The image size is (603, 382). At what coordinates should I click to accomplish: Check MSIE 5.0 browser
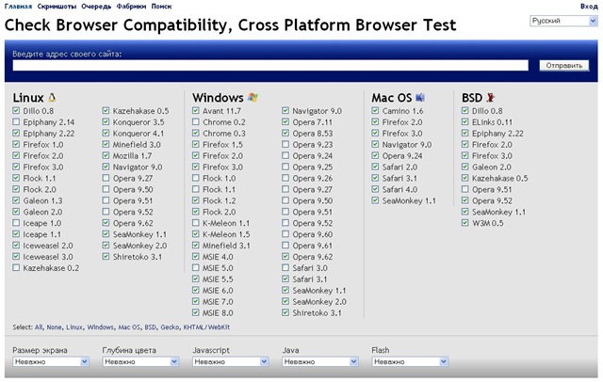click(x=196, y=267)
